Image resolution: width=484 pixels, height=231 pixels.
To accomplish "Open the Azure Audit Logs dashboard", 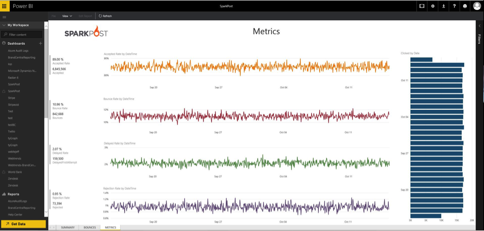I will [18, 51].
